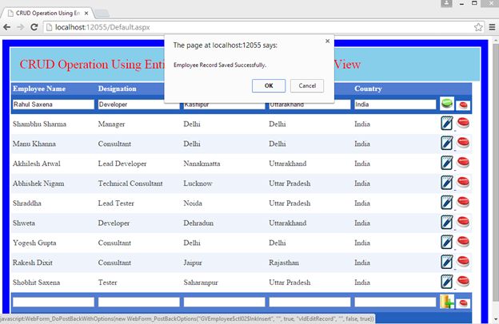Screen dimensions: 499x324
Task: Edit the Abhishek Nigam record
Action: [447, 183]
